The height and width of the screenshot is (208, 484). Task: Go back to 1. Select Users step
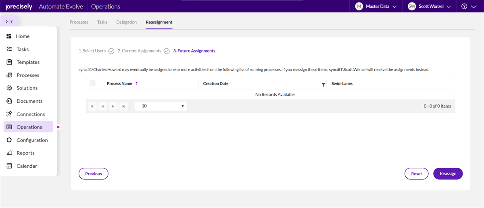pyautogui.click(x=92, y=51)
